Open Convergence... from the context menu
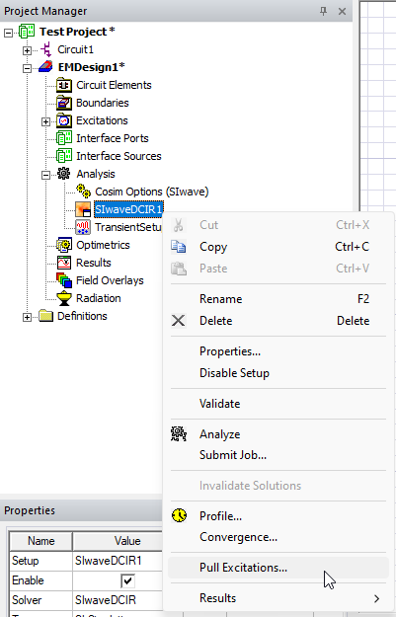 [278, 537]
